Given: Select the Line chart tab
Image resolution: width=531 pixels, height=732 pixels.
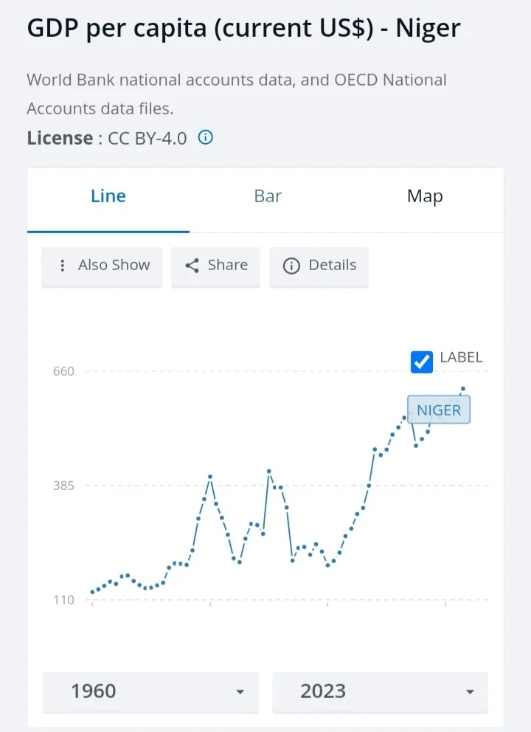Looking at the screenshot, I should [108, 196].
